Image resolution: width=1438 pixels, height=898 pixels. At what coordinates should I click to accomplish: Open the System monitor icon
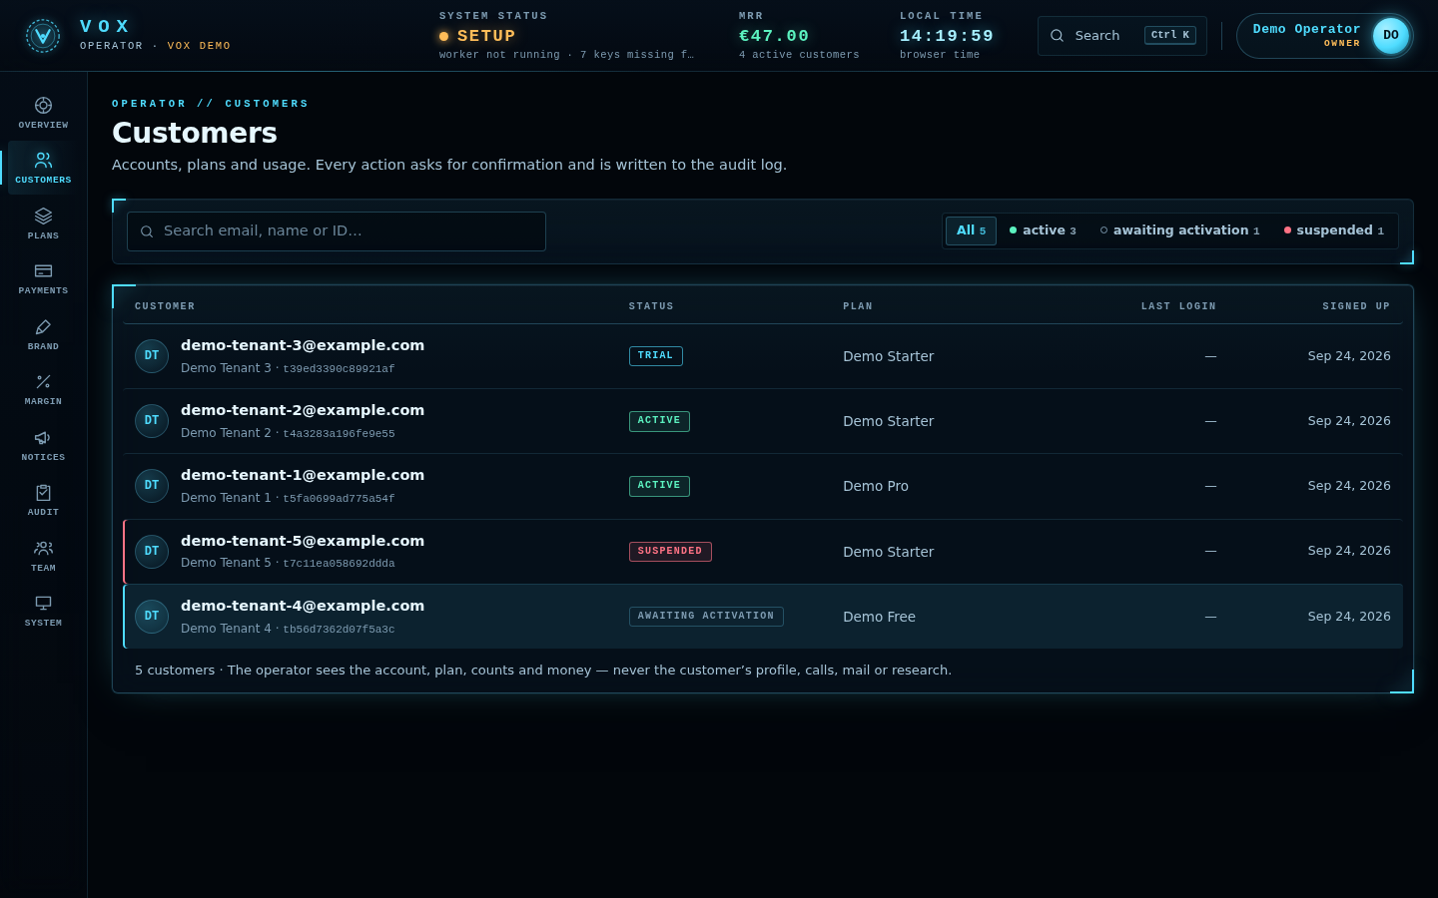click(x=43, y=603)
